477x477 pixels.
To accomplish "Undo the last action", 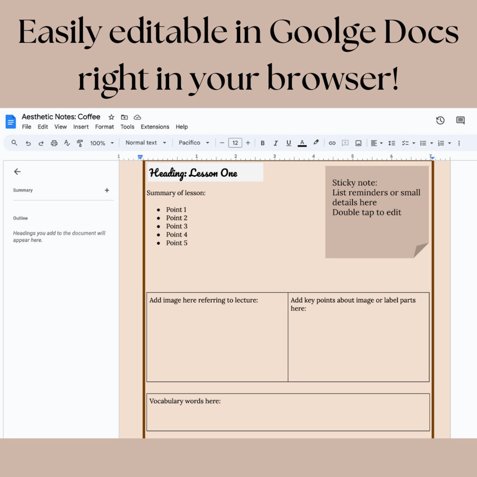I will click(x=28, y=143).
